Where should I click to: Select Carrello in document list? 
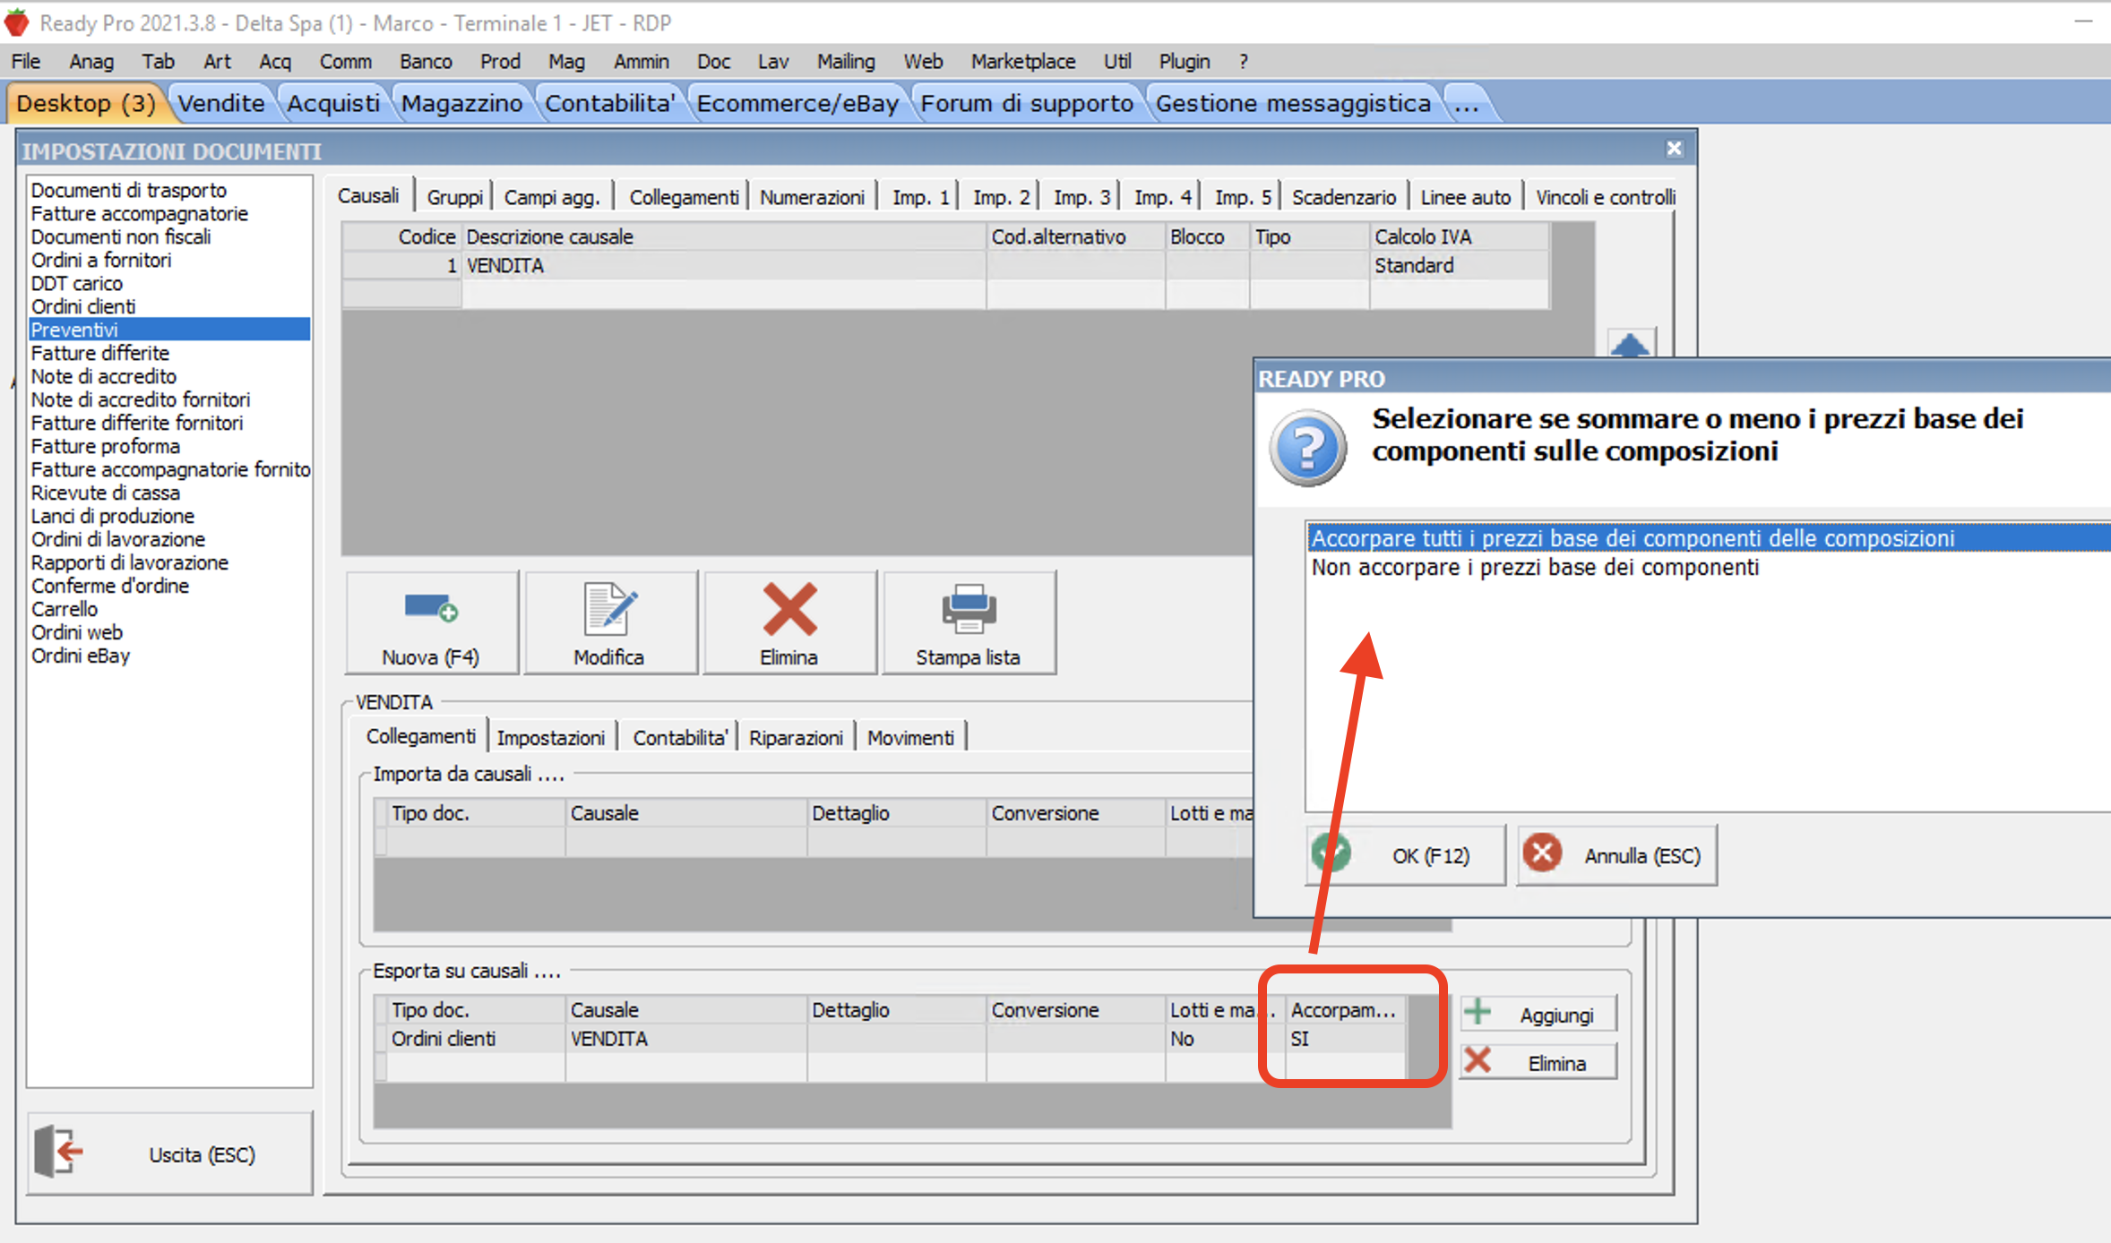(x=169, y=609)
